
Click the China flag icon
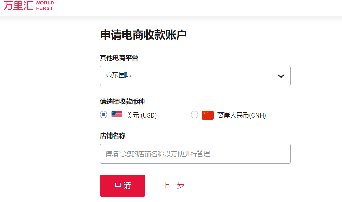pos(208,115)
